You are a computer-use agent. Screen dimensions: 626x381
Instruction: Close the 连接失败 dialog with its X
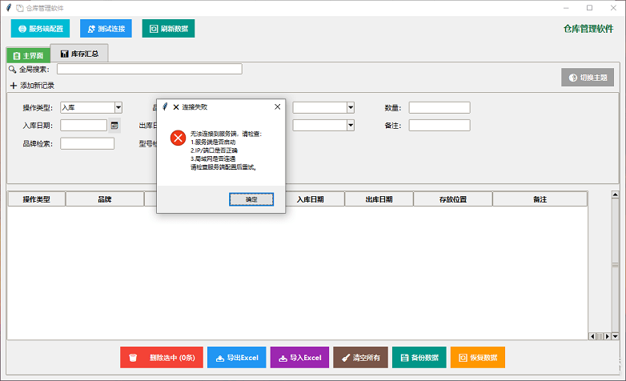tap(278, 106)
